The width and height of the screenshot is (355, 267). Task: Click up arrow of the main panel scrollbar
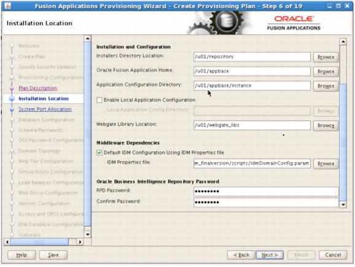coord(343,42)
